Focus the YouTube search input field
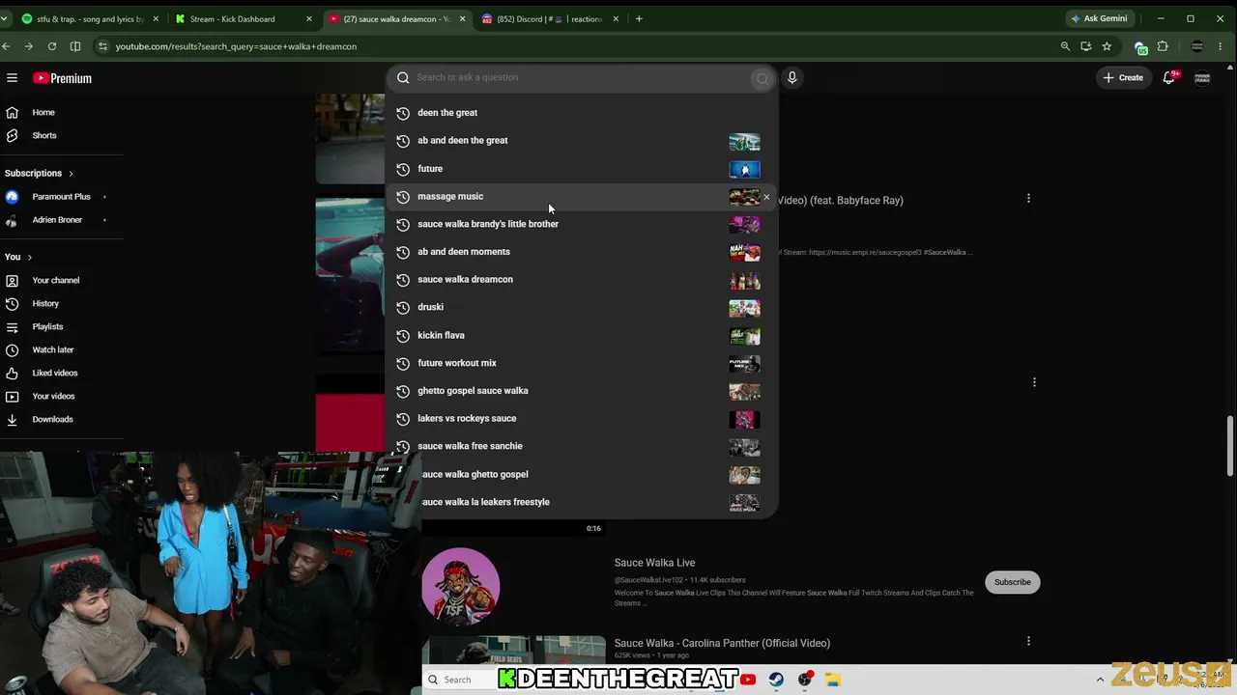This screenshot has height=695, width=1237. tap(582, 77)
